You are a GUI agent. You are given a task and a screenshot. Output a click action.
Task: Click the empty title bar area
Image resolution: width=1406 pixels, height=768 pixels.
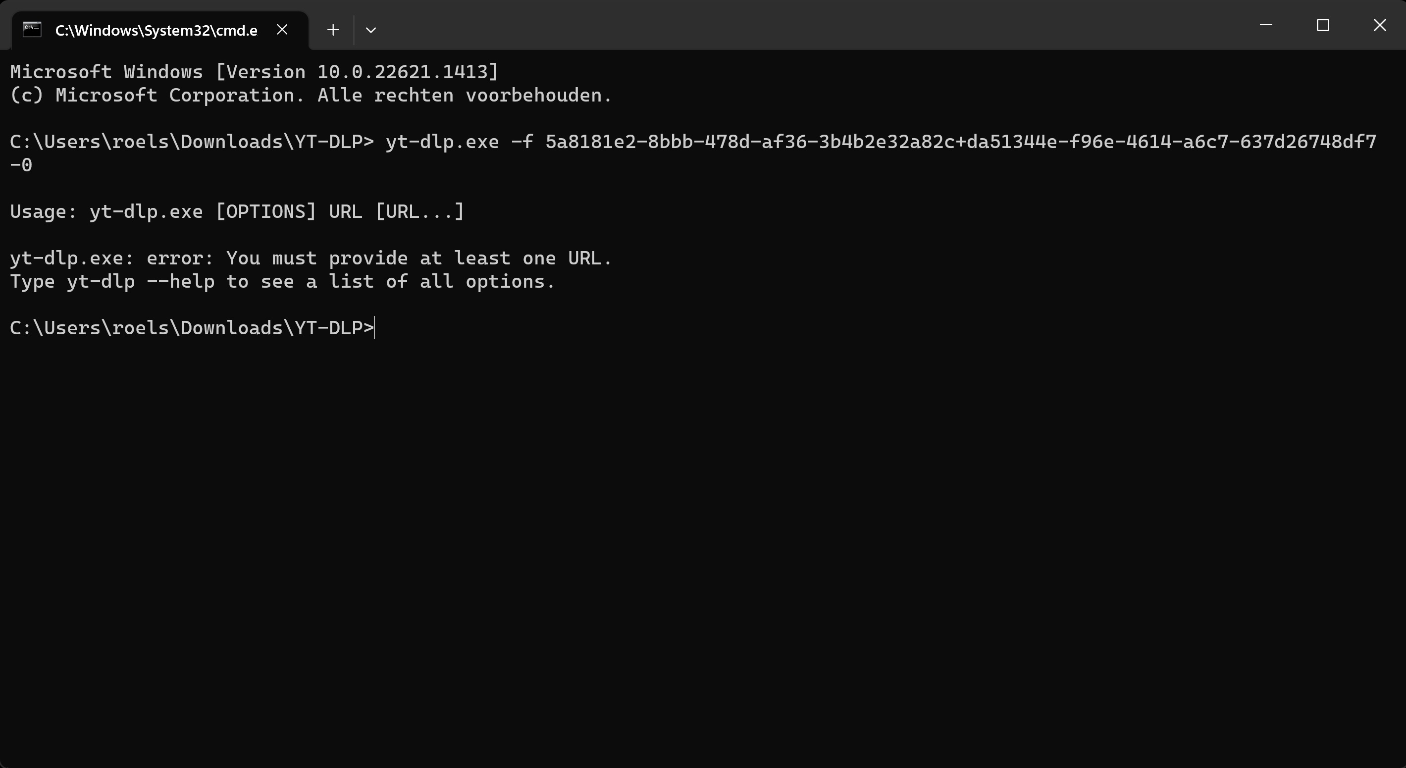[x=819, y=25]
